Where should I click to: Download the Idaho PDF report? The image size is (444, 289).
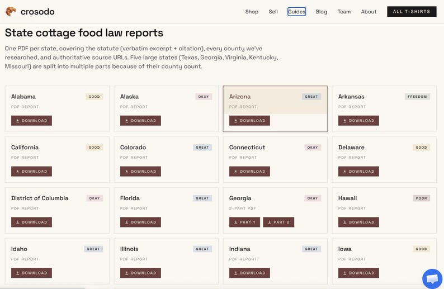[x=31, y=273]
